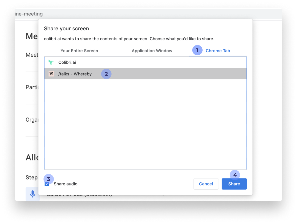Click the checkmark inside the Share audio box
Image resolution: width=297 pixels, height=224 pixels.
46,184
